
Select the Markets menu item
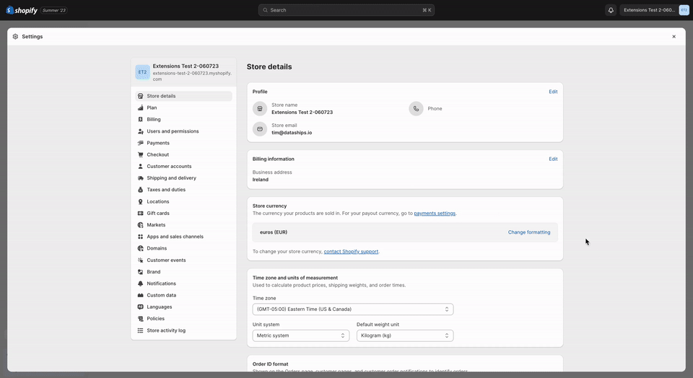183,225
